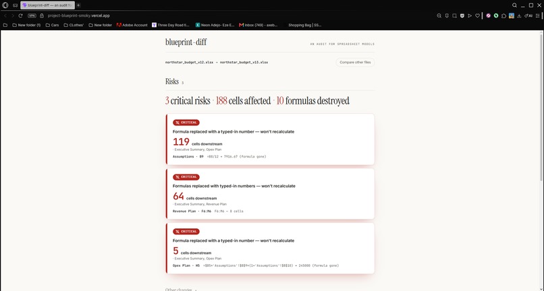544x291 pixels.
Task: Go back to the previous page
Action: (x=5, y=15)
